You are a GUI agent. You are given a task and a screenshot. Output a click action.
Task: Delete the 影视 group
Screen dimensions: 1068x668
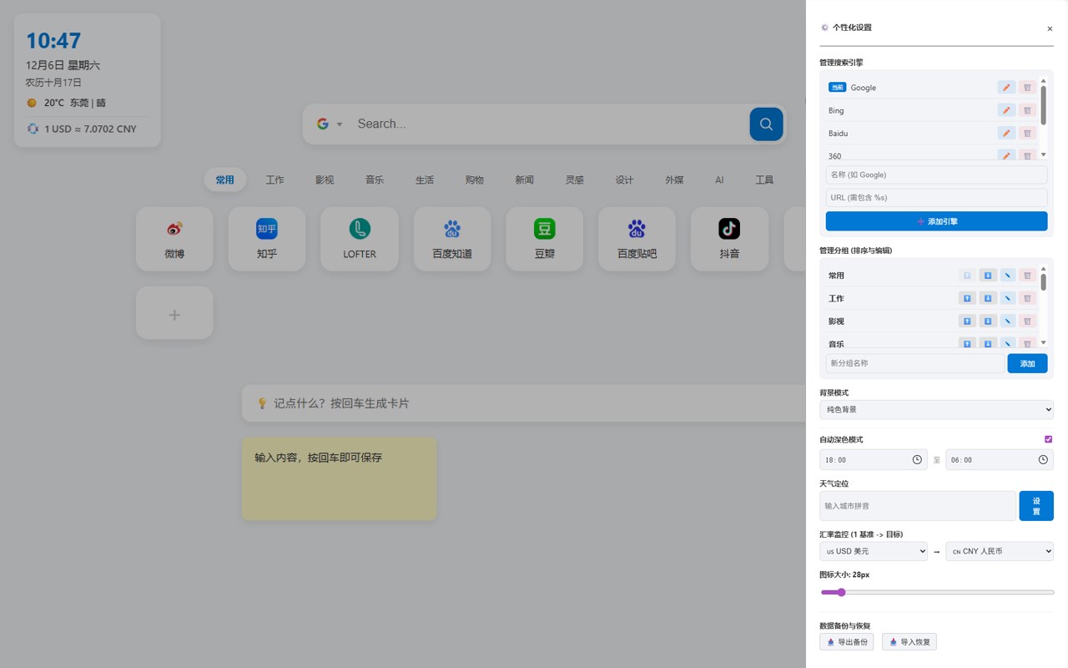[1028, 321]
